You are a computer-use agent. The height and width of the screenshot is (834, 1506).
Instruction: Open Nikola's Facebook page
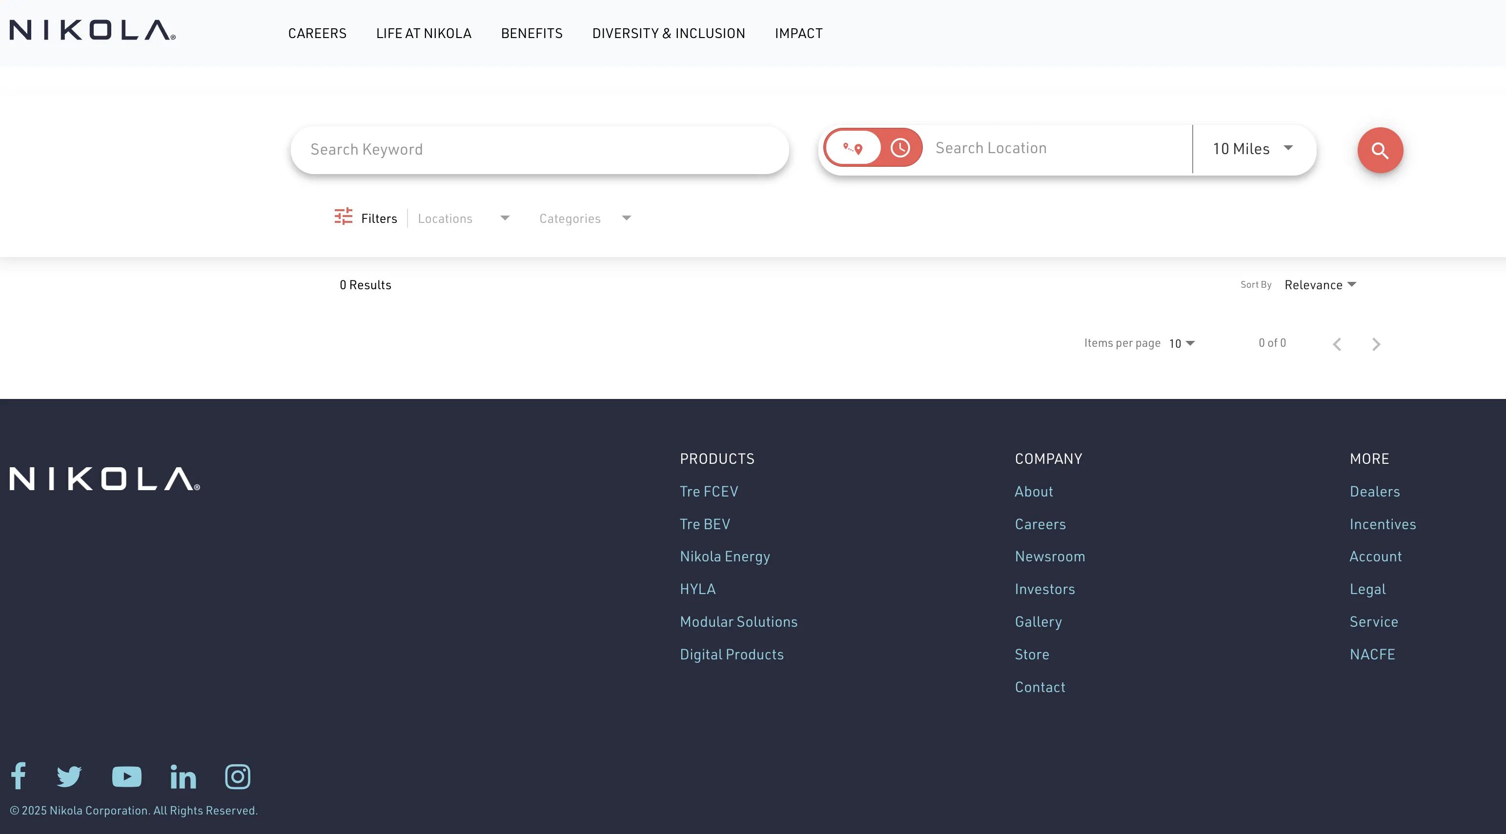click(x=18, y=775)
